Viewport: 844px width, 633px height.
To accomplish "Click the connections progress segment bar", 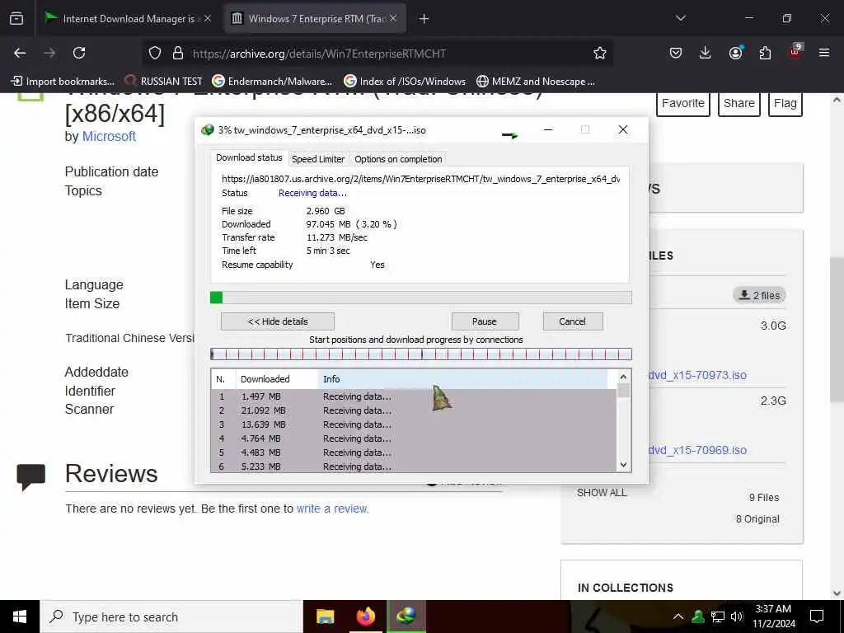I will coord(421,354).
